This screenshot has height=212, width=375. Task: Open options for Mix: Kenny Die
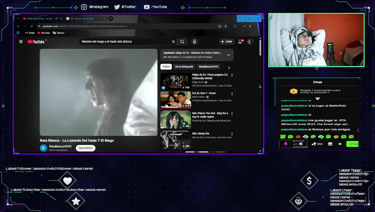pos(232,134)
